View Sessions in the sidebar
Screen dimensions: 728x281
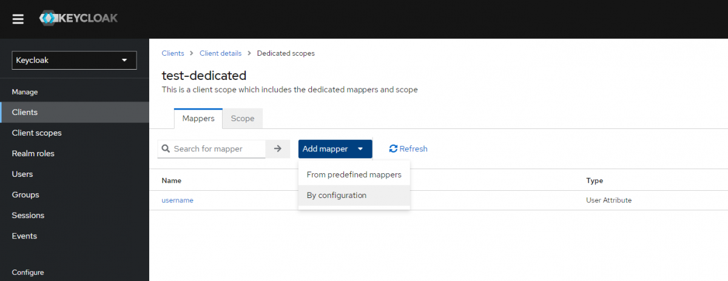coord(28,216)
